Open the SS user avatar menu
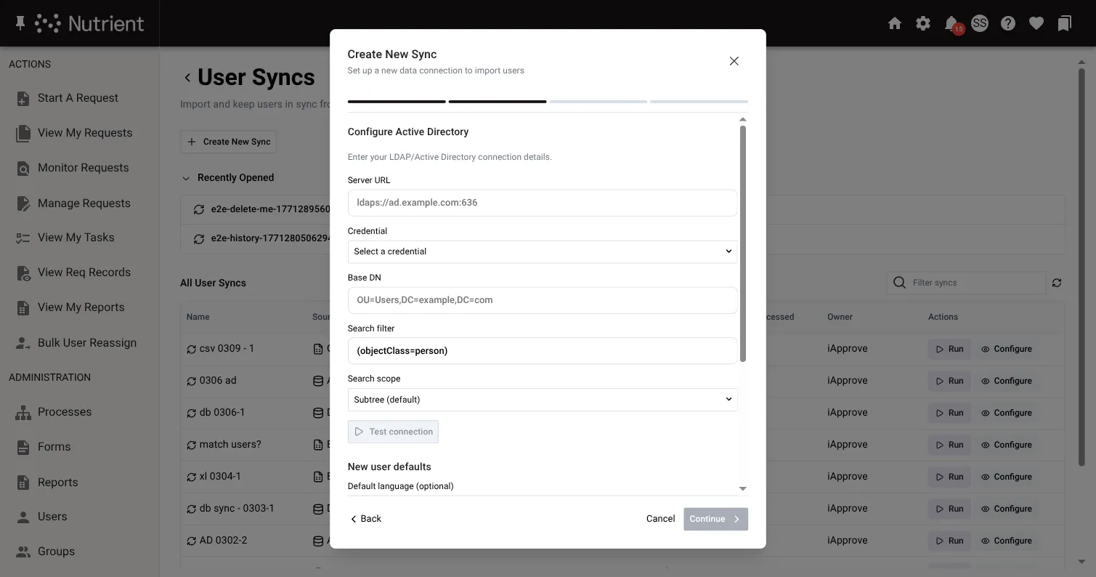 (980, 23)
